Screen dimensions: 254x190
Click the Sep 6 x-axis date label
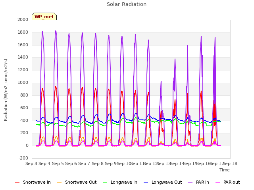(71, 163)
